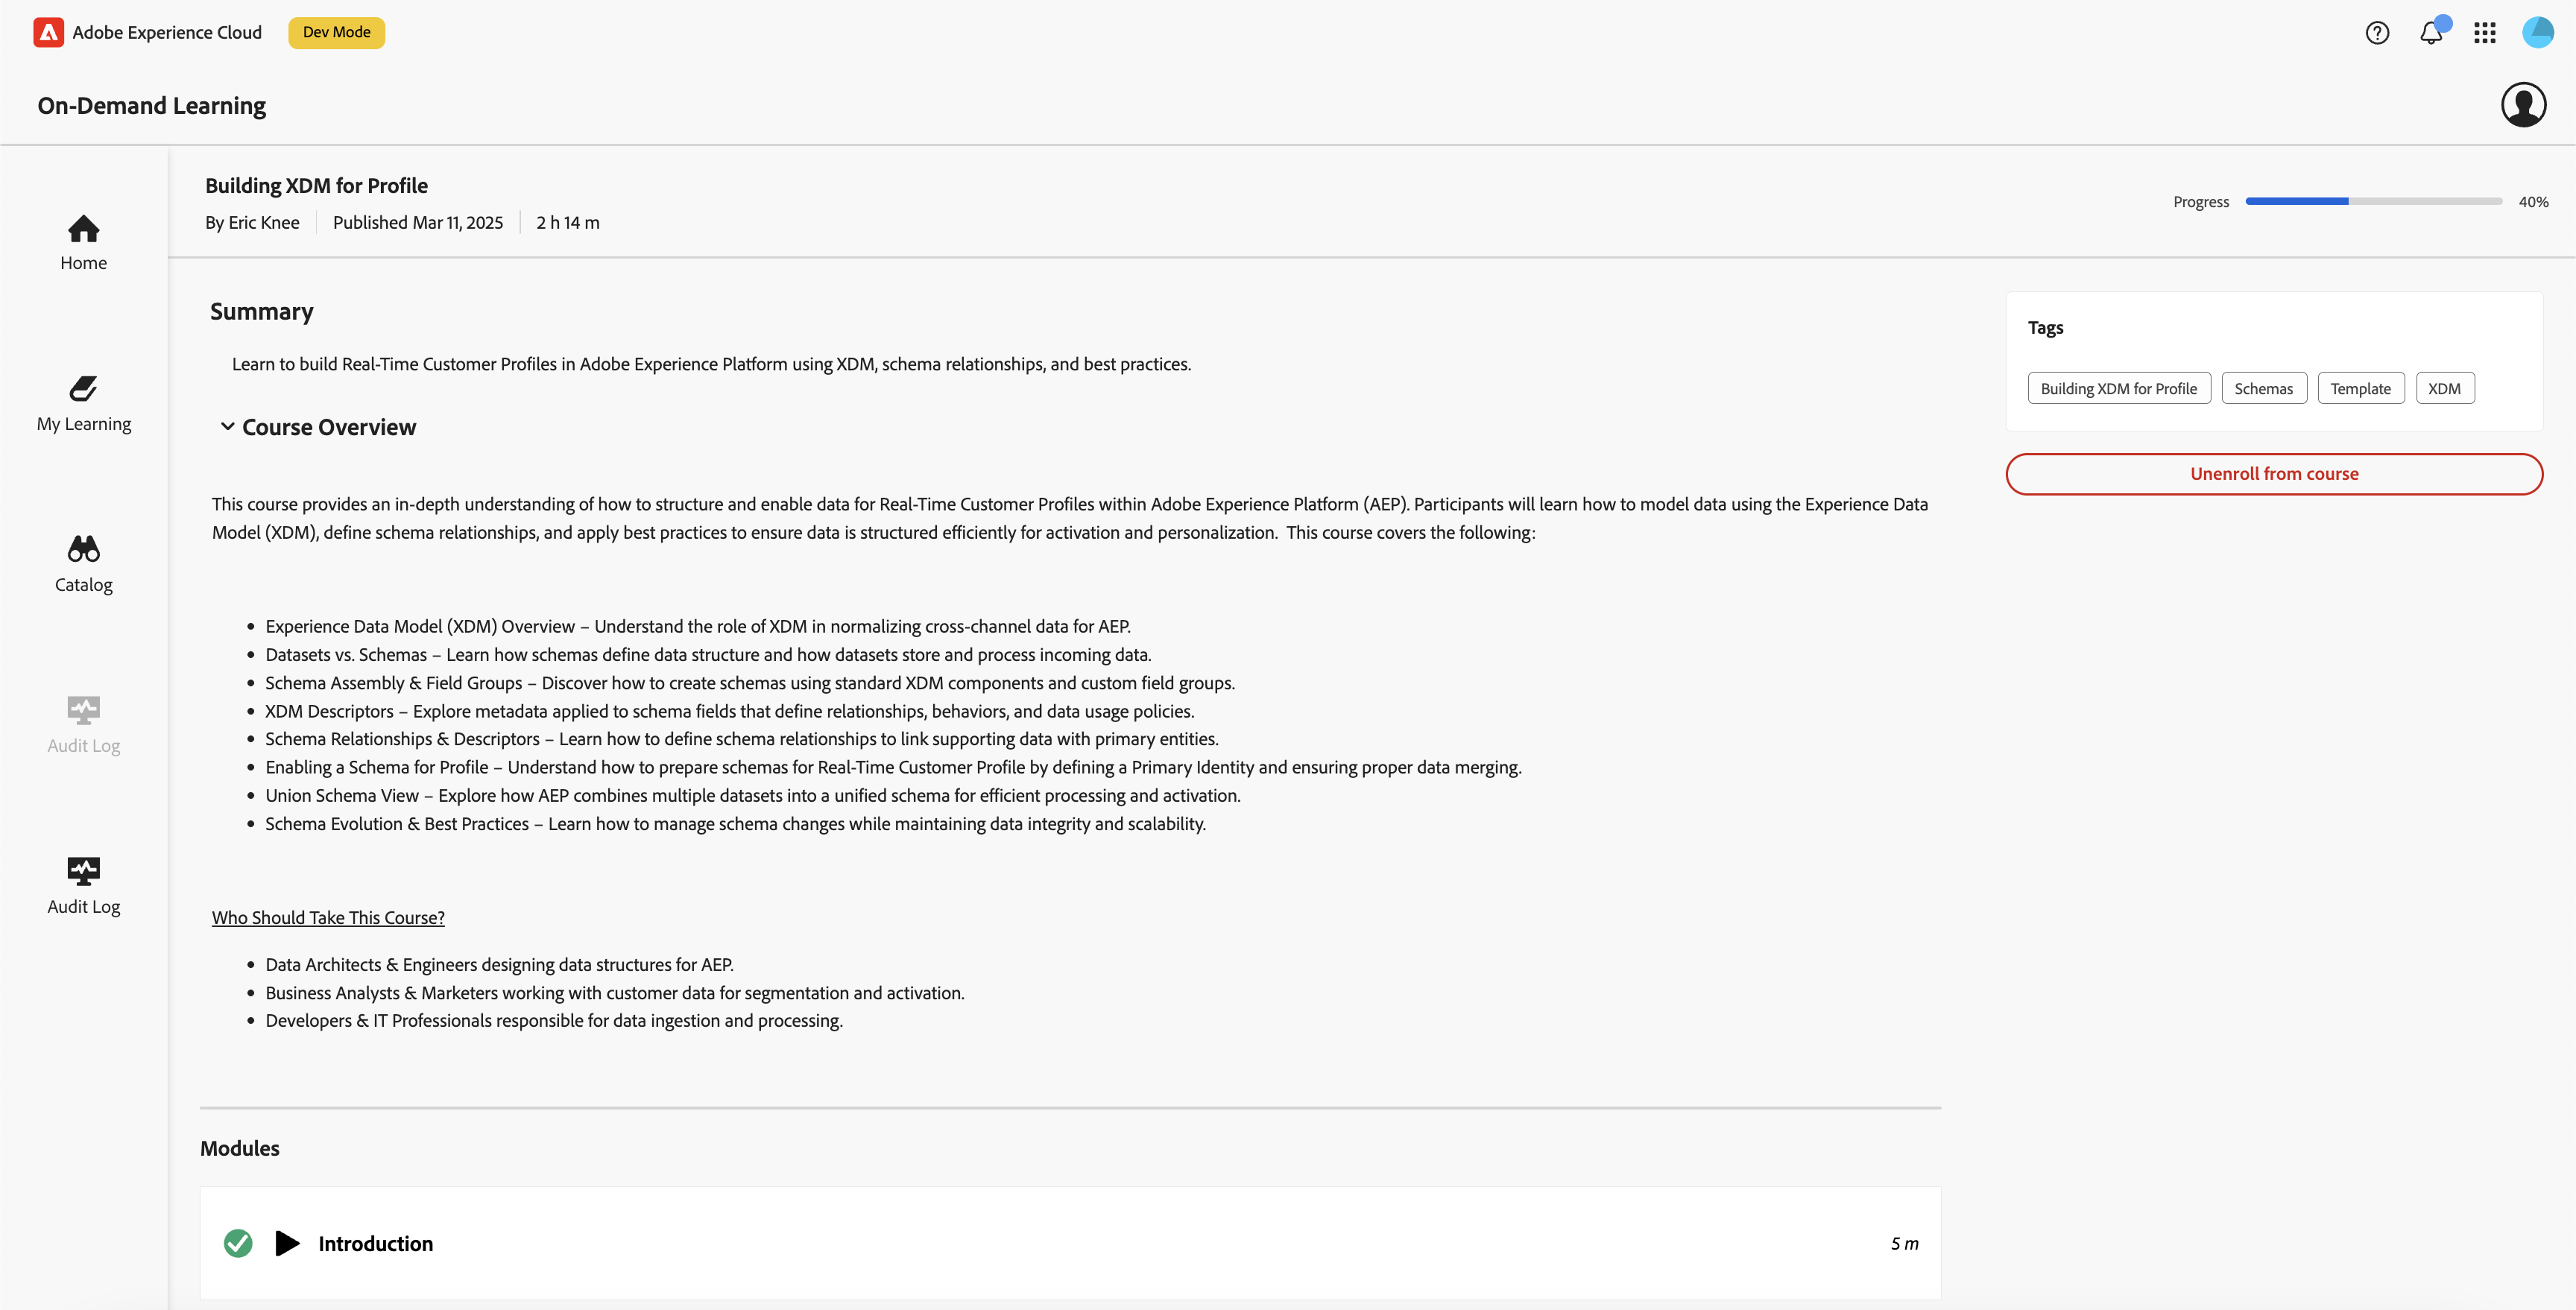
Task: Click the course progress bar
Action: coord(2373,202)
